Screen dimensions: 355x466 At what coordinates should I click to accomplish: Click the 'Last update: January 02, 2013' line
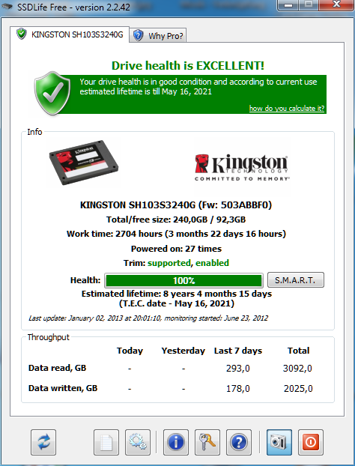(x=148, y=318)
